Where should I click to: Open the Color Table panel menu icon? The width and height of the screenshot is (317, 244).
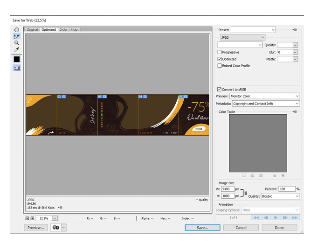(295, 112)
